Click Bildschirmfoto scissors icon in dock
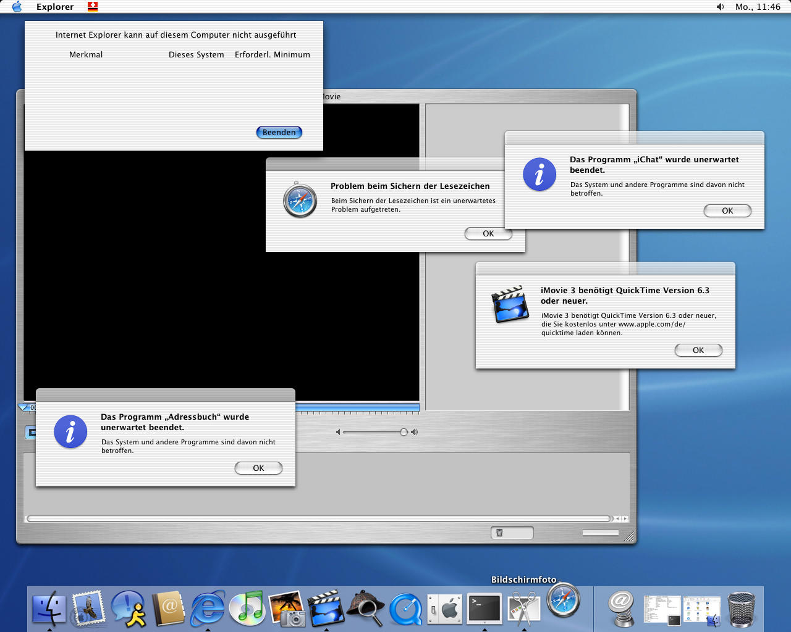The height and width of the screenshot is (632, 791). tap(524, 609)
